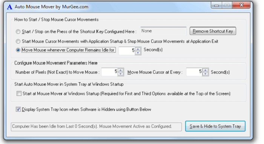
Task: Click the Auto Mouse Mover app icon
Action: (9, 7)
